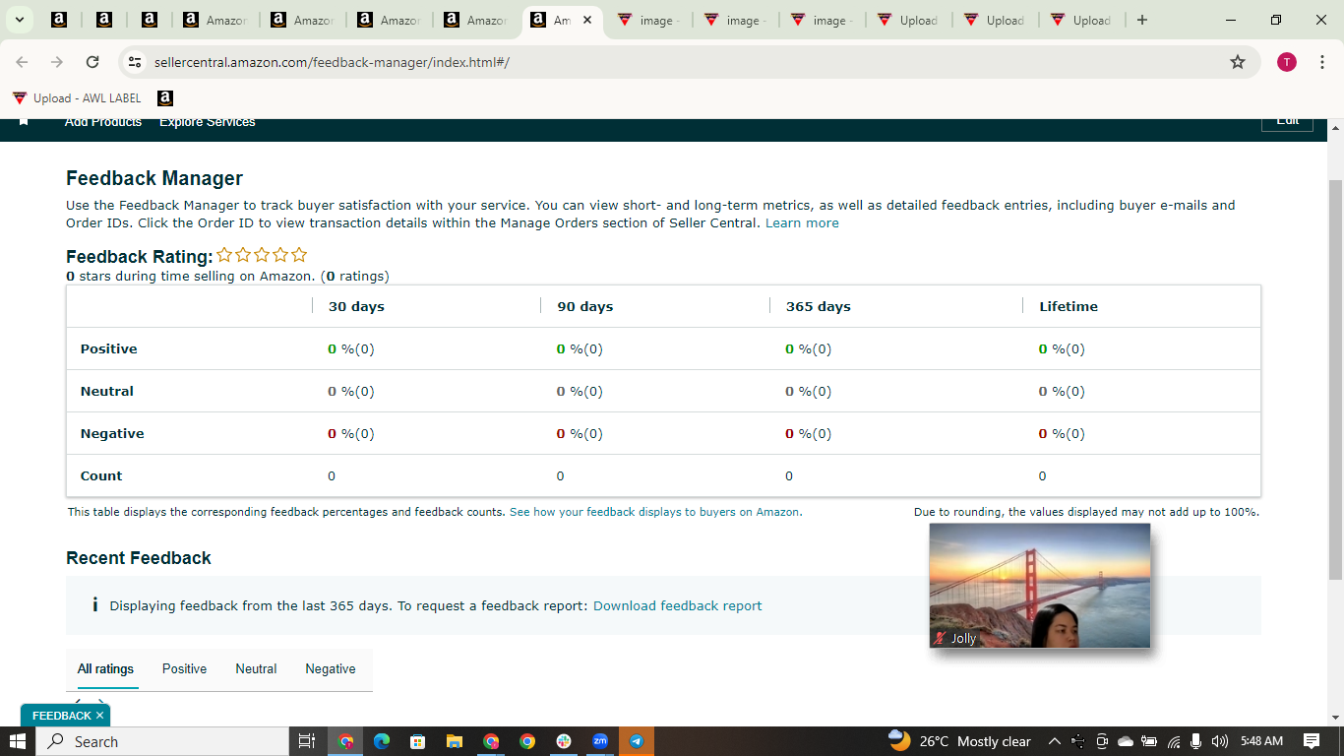This screenshot has height=756, width=1344.
Task: Switch to the Negative ratings tab
Action: (331, 668)
